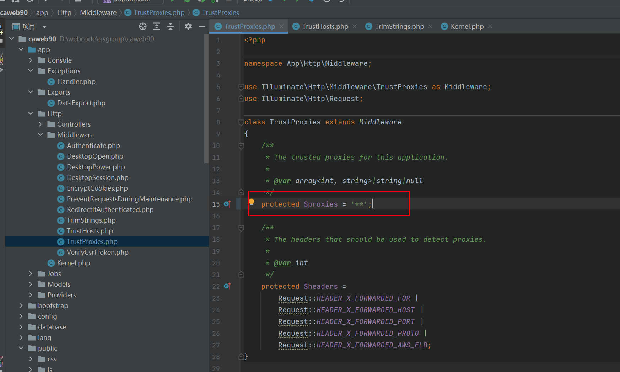Open DataExport.php in the project tree

81,103
